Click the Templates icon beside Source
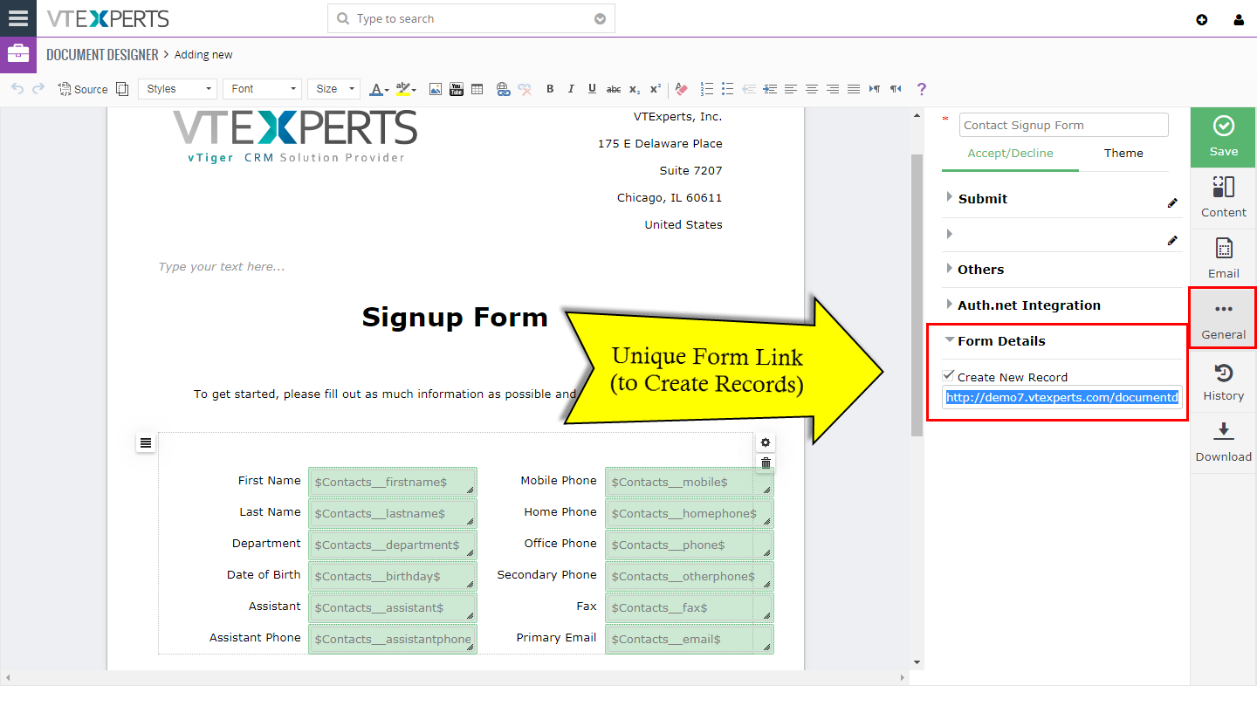 [x=122, y=89]
